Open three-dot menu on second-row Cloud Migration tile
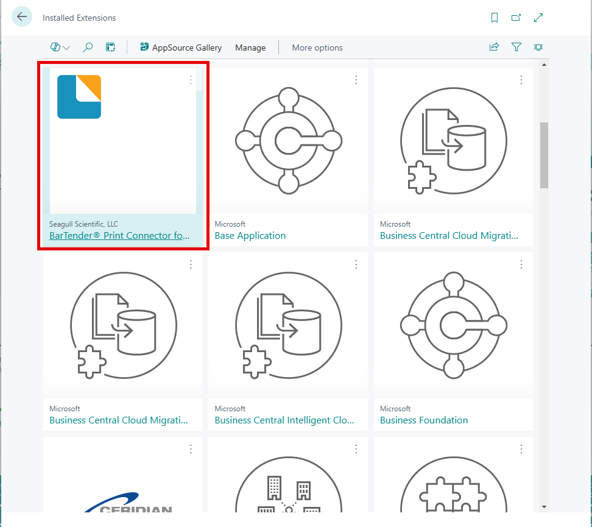 tap(191, 264)
